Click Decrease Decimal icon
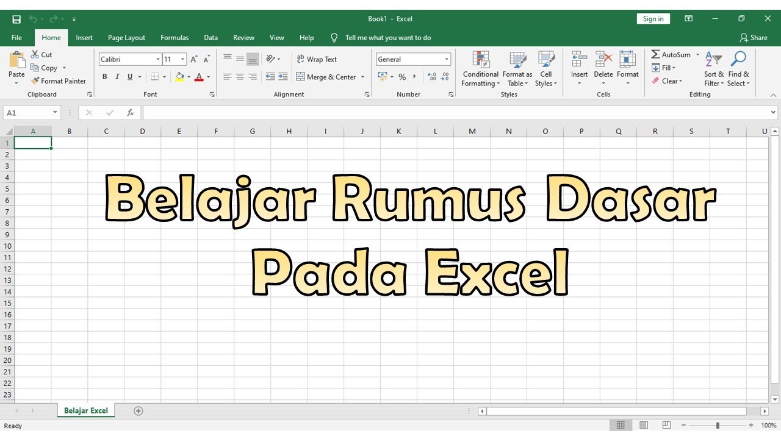Viewport: 781px width, 439px height. pyautogui.click(x=445, y=77)
